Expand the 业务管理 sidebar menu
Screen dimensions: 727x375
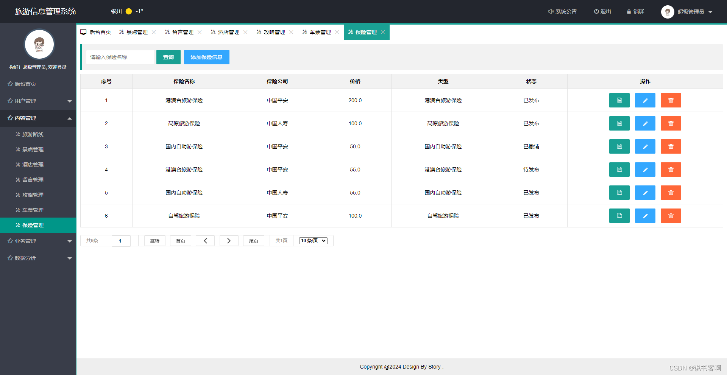tap(38, 241)
